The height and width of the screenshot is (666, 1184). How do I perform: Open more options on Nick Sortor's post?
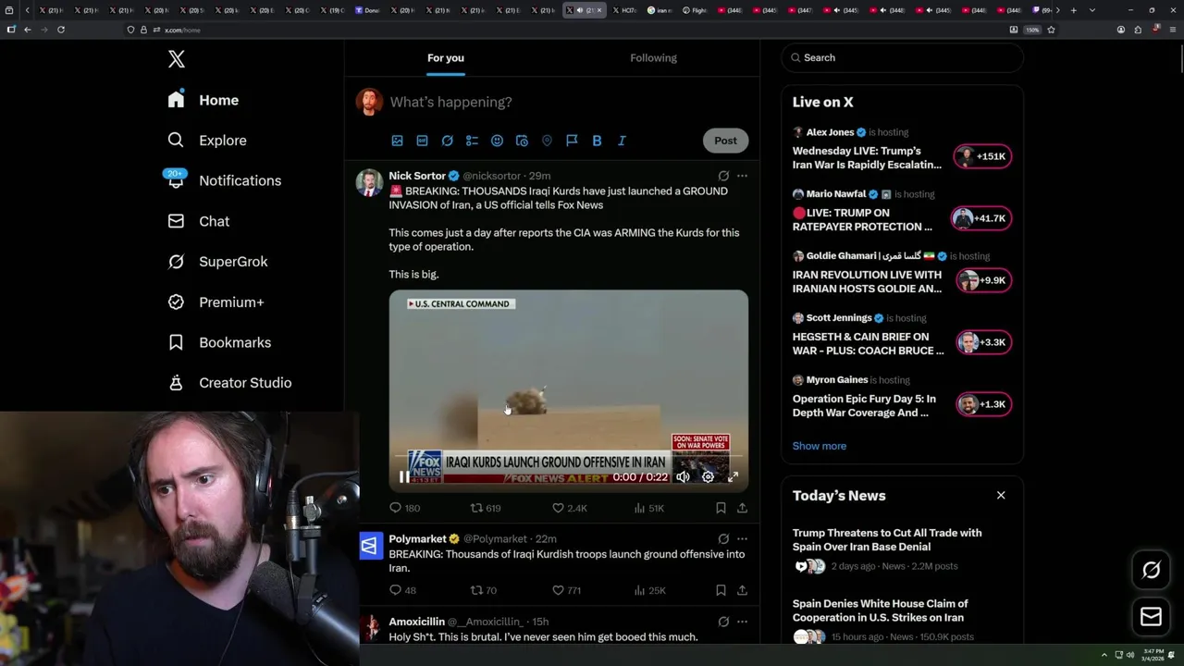[742, 176]
